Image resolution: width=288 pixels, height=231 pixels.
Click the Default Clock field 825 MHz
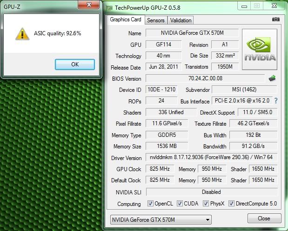coord(160,180)
